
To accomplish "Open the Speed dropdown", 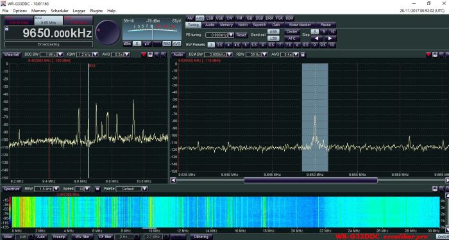I will tap(87, 189).
